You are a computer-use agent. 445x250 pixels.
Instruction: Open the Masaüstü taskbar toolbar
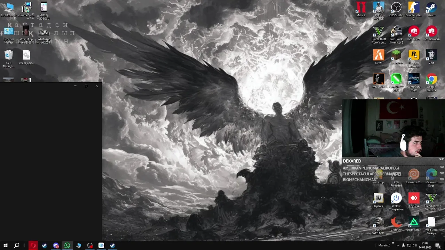pos(384,245)
